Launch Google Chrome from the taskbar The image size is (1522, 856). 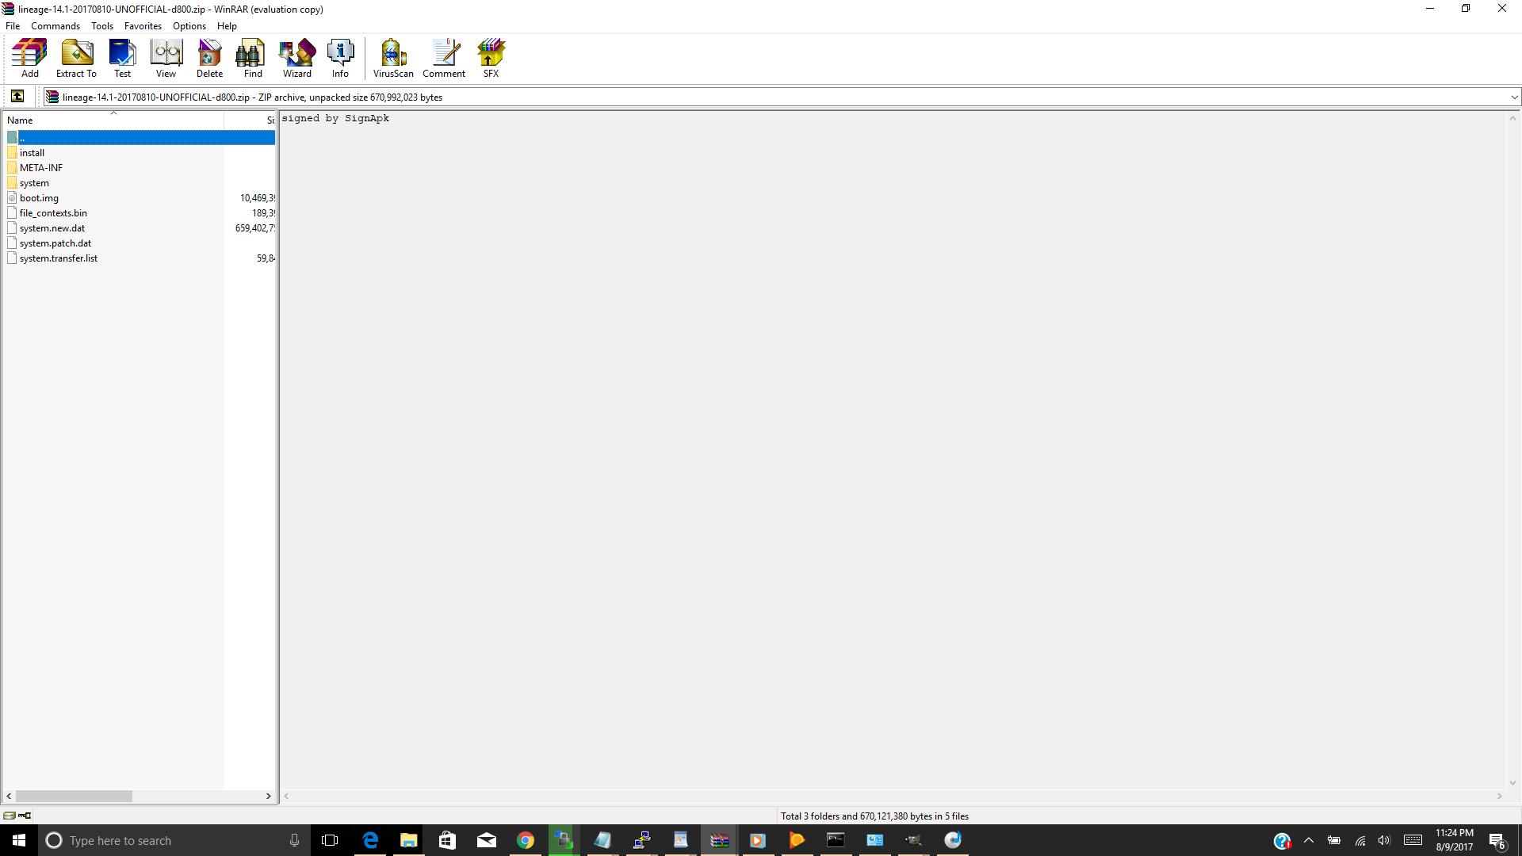point(525,840)
